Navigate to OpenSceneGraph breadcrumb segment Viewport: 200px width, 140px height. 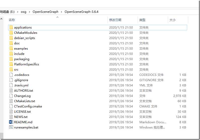45,12
